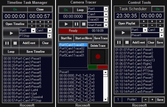Image resolution: width=167 pixels, height=107 pixels.
Task: Stop the trace in Camera Tracer
Action: tap(83, 24)
